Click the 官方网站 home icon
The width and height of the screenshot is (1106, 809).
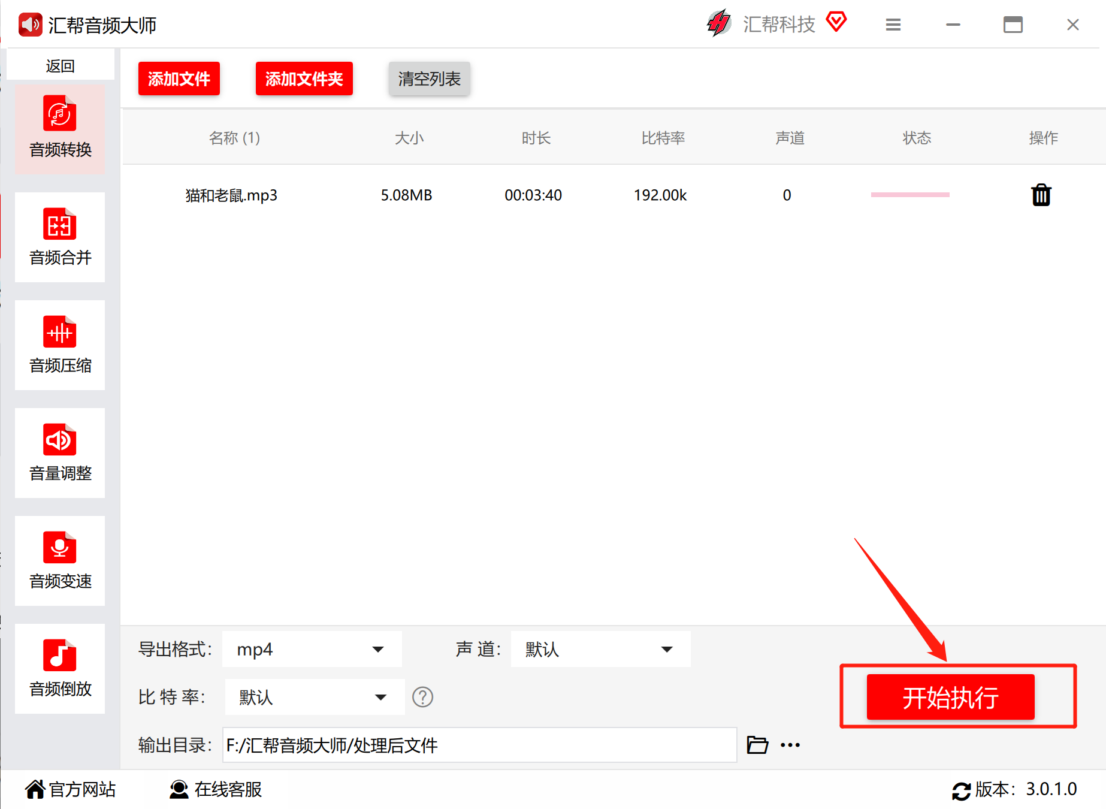coord(35,789)
